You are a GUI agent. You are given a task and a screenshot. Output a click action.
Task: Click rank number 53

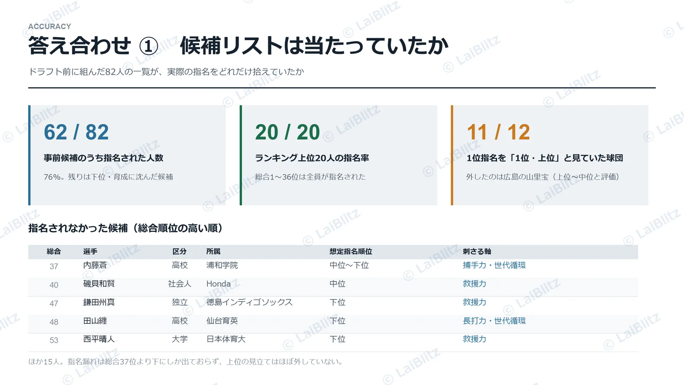tap(54, 341)
